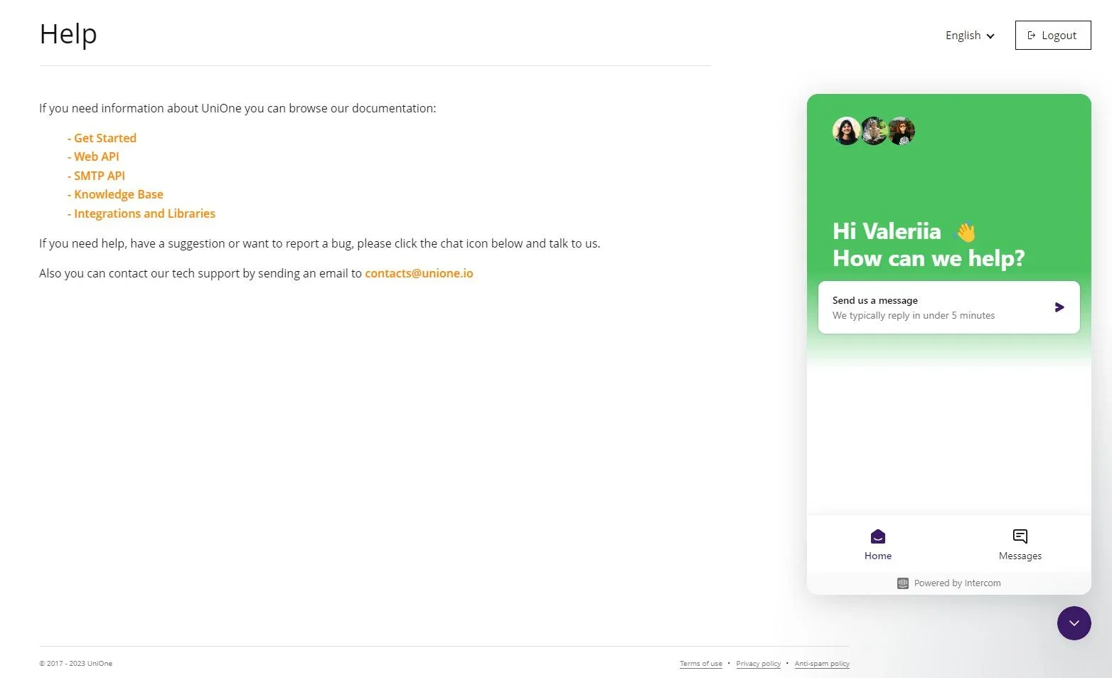
Task: Click the 'Hi Valeriia' greeting text
Action: point(887,231)
